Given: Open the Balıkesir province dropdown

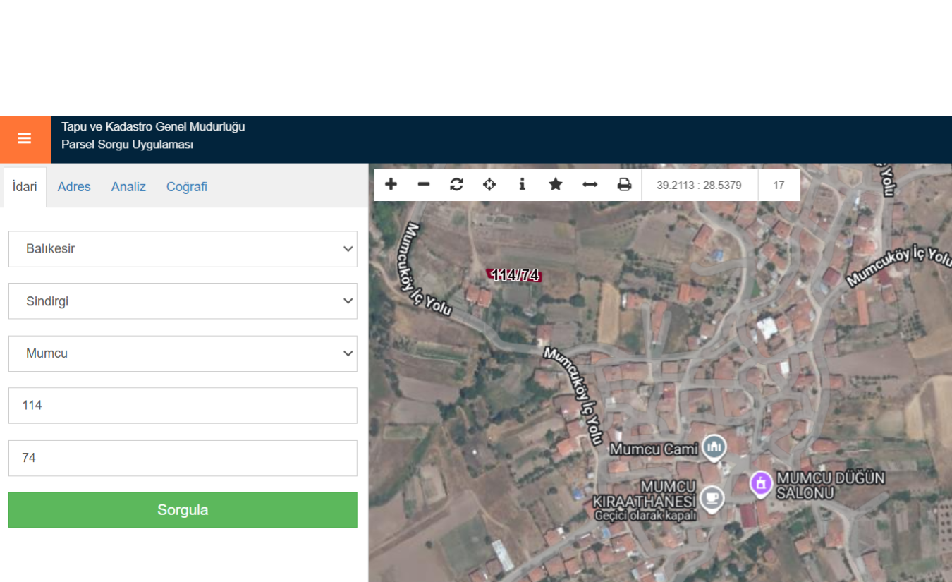Looking at the screenshot, I should click(183, 249).
